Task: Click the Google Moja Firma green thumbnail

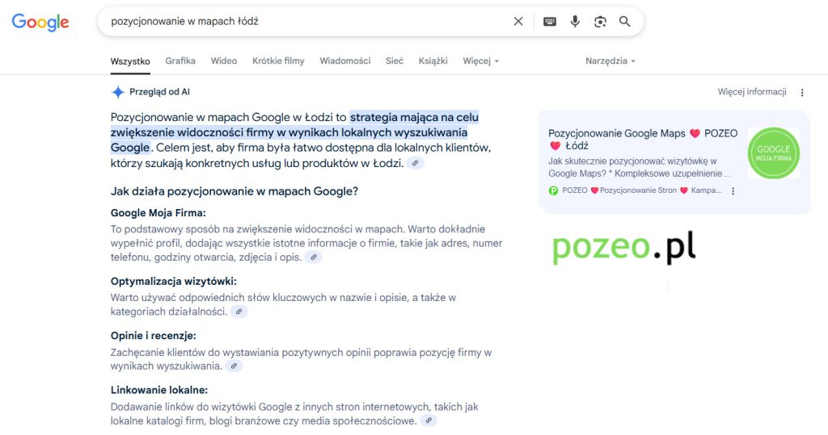Action: 774,153
